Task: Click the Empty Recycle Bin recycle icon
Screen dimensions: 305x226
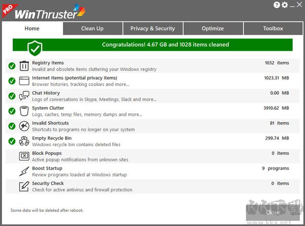Action: 24,141
